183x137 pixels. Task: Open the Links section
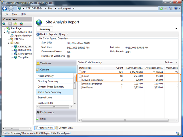click(56, 119)
